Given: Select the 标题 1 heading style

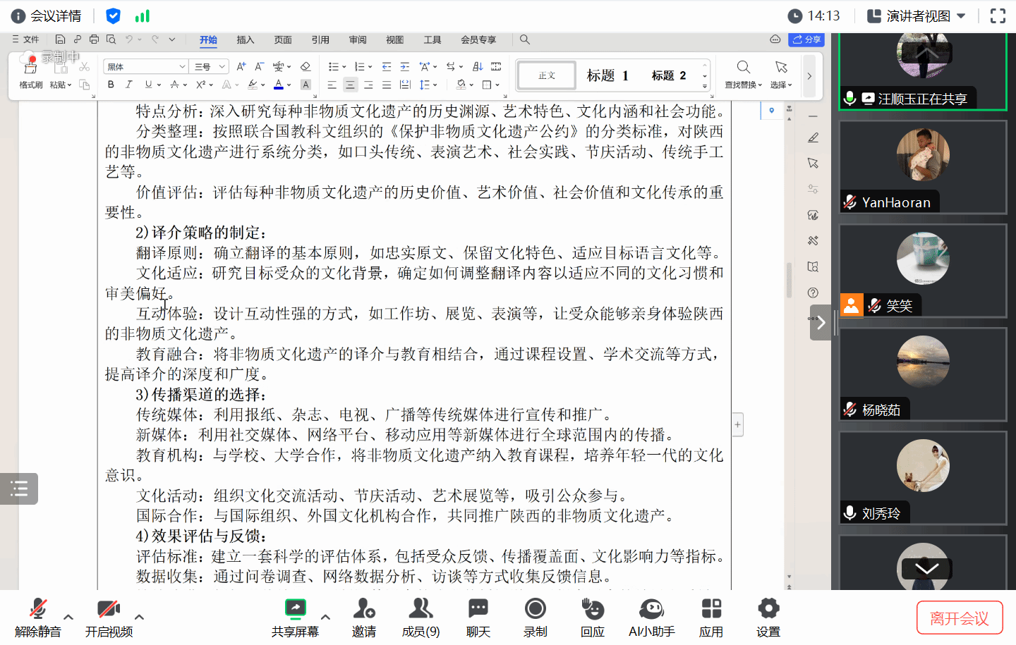Looking at the screenshot, I should (607, 75).
